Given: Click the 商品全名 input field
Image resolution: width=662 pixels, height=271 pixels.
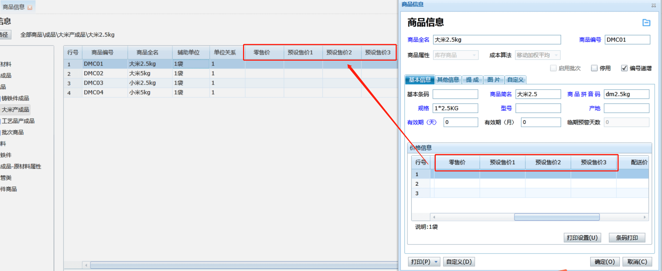Looking at the screenshot, I should click(x=497, y=40).
